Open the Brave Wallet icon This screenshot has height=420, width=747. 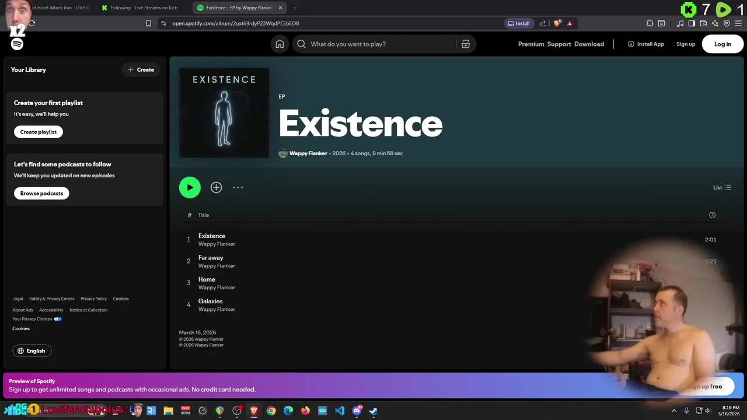(703, 23)
